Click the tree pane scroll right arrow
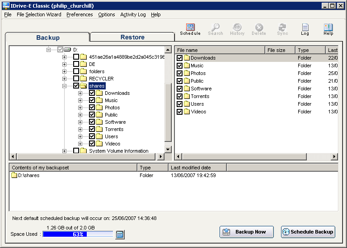Screen dimensions: 347x248 pyautogui.click(x=161, y=157)
